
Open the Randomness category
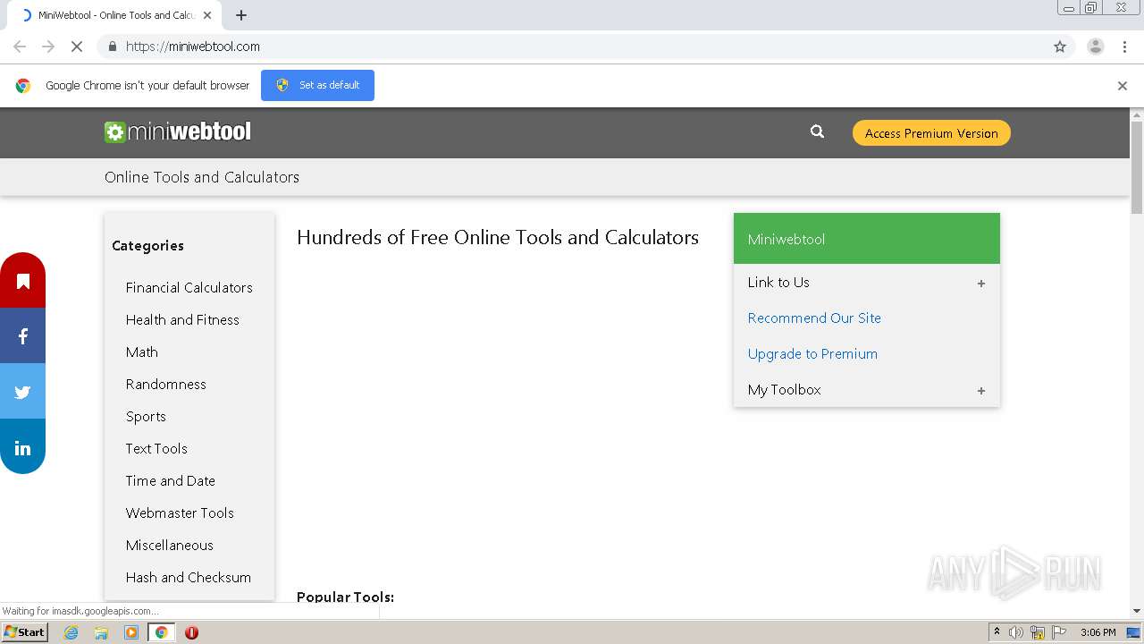[x=166, y=385]
